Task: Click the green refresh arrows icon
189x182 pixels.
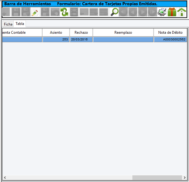Action: pos(64,12)
